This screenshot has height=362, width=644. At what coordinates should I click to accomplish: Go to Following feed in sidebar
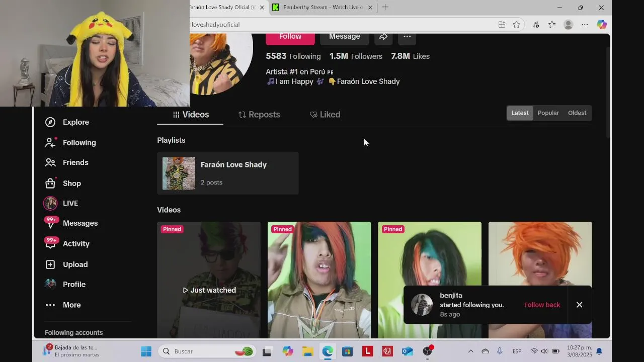click(x=70, y=143)
